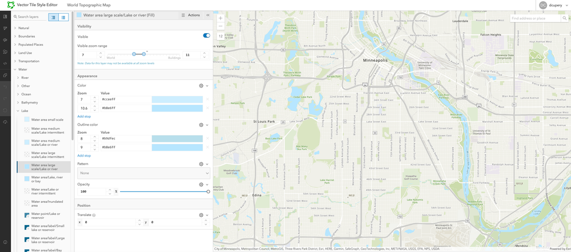
Task: Remove the #b9dfec outline color stop
Action: pos(207,139)
